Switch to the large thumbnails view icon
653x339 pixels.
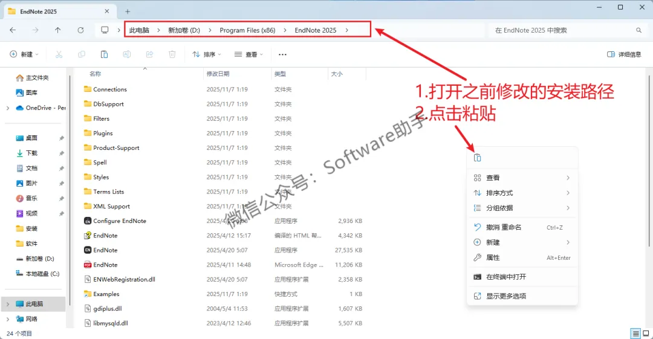646,333
